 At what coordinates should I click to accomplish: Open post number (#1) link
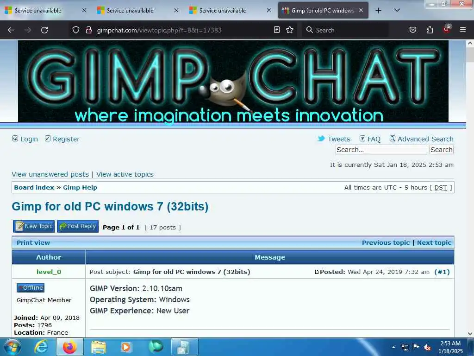tap(442, 272)
